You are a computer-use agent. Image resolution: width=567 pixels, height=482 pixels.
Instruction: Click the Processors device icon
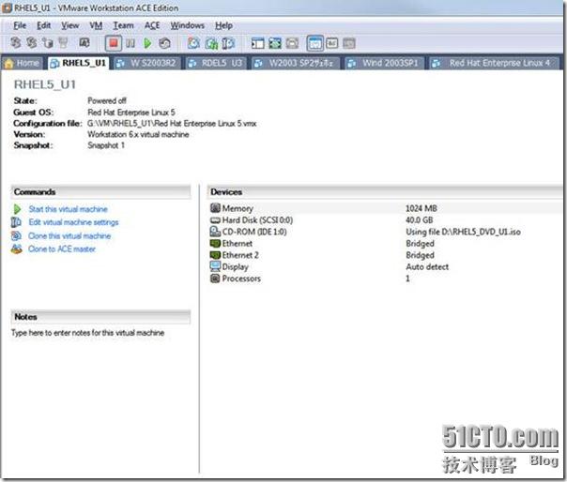point(215,279)
